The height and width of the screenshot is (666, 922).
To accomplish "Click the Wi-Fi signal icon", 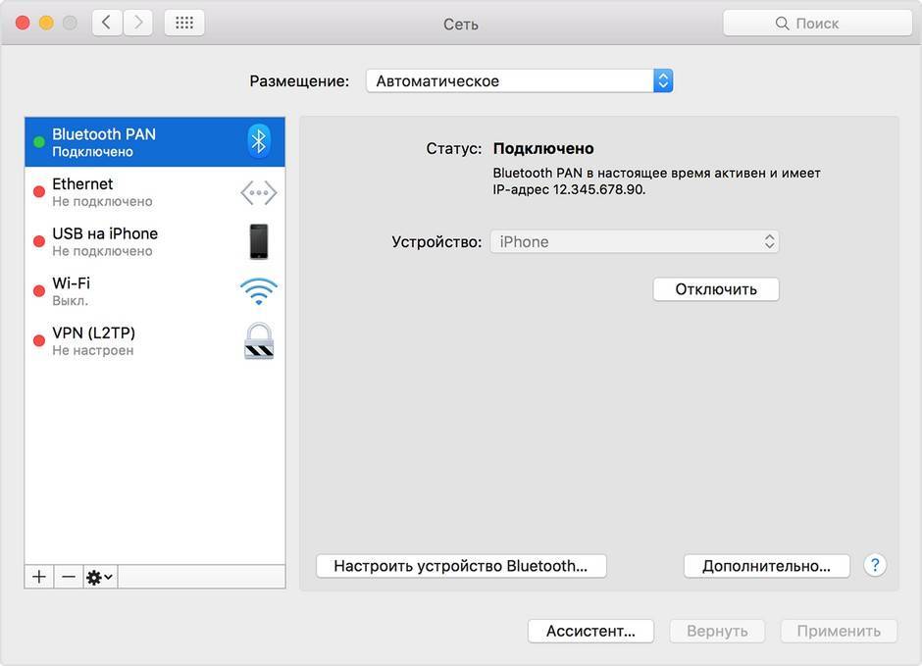I will (259, 291).
